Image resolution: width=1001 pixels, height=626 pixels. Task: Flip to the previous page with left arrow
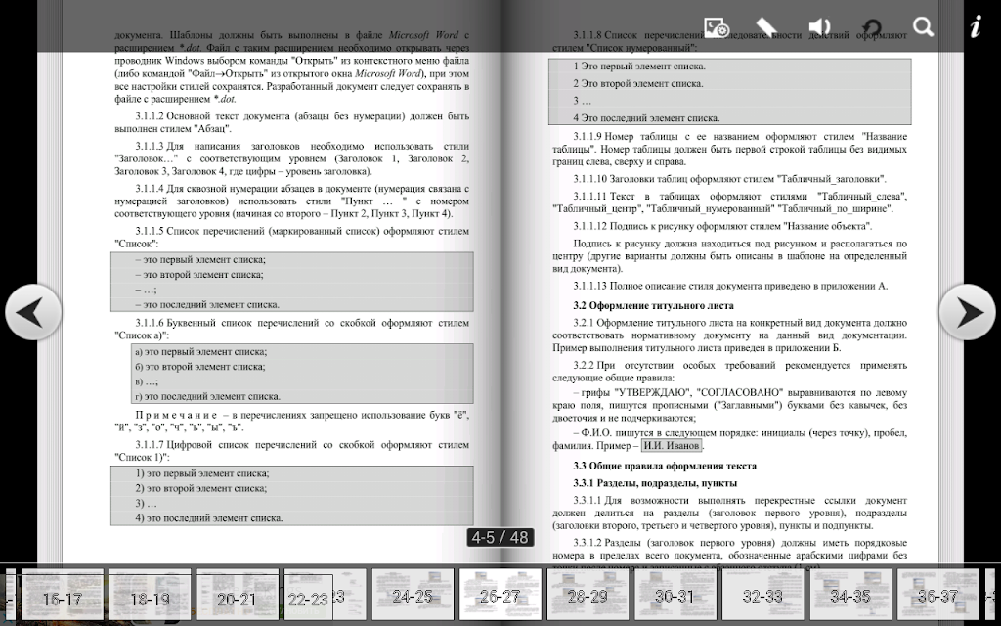[x=33, y=312]
